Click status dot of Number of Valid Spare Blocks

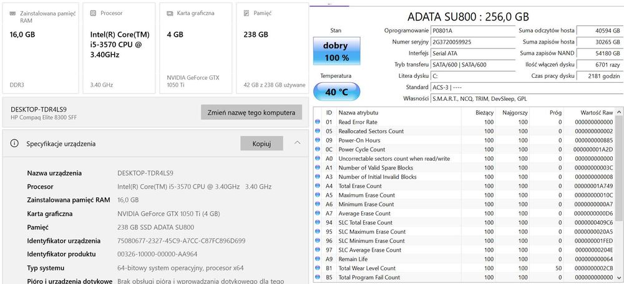[x=318, y=168]
